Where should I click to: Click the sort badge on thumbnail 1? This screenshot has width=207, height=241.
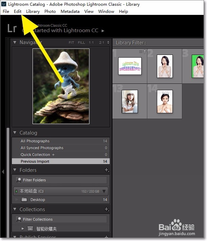pyautogui.click(x=143, y=52)
